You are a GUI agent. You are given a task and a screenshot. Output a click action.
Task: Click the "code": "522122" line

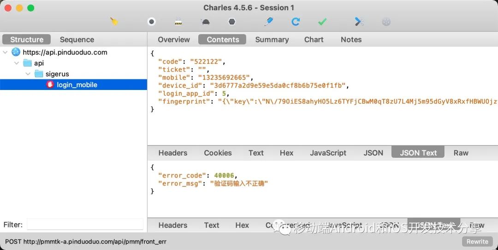(x=191, y=62)
